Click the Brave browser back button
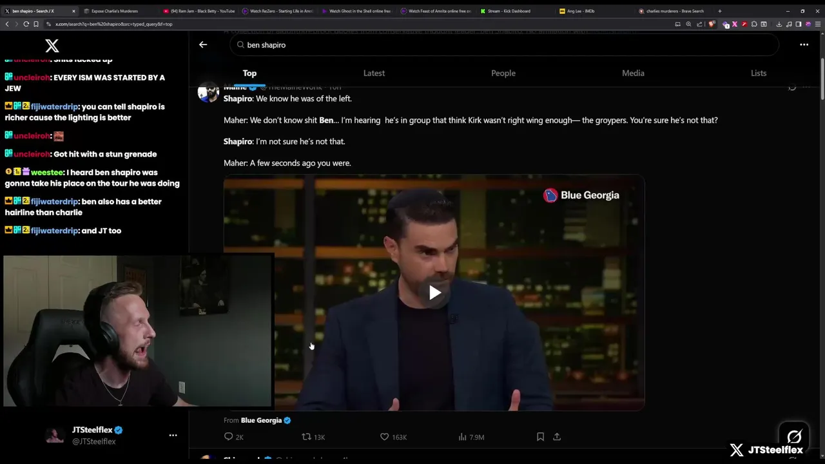 point(7,24)
